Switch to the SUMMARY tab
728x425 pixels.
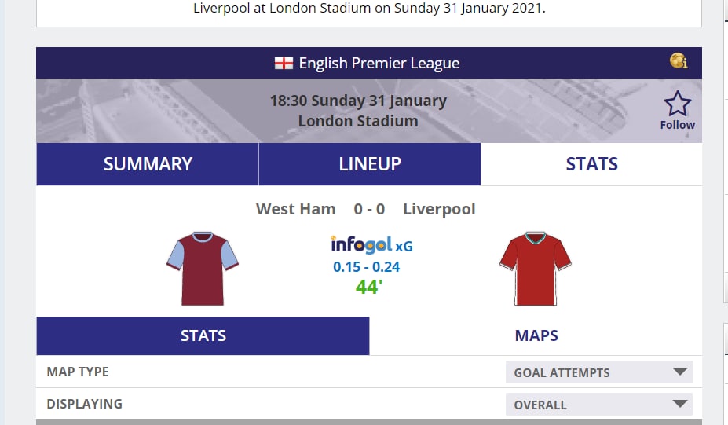148,164
